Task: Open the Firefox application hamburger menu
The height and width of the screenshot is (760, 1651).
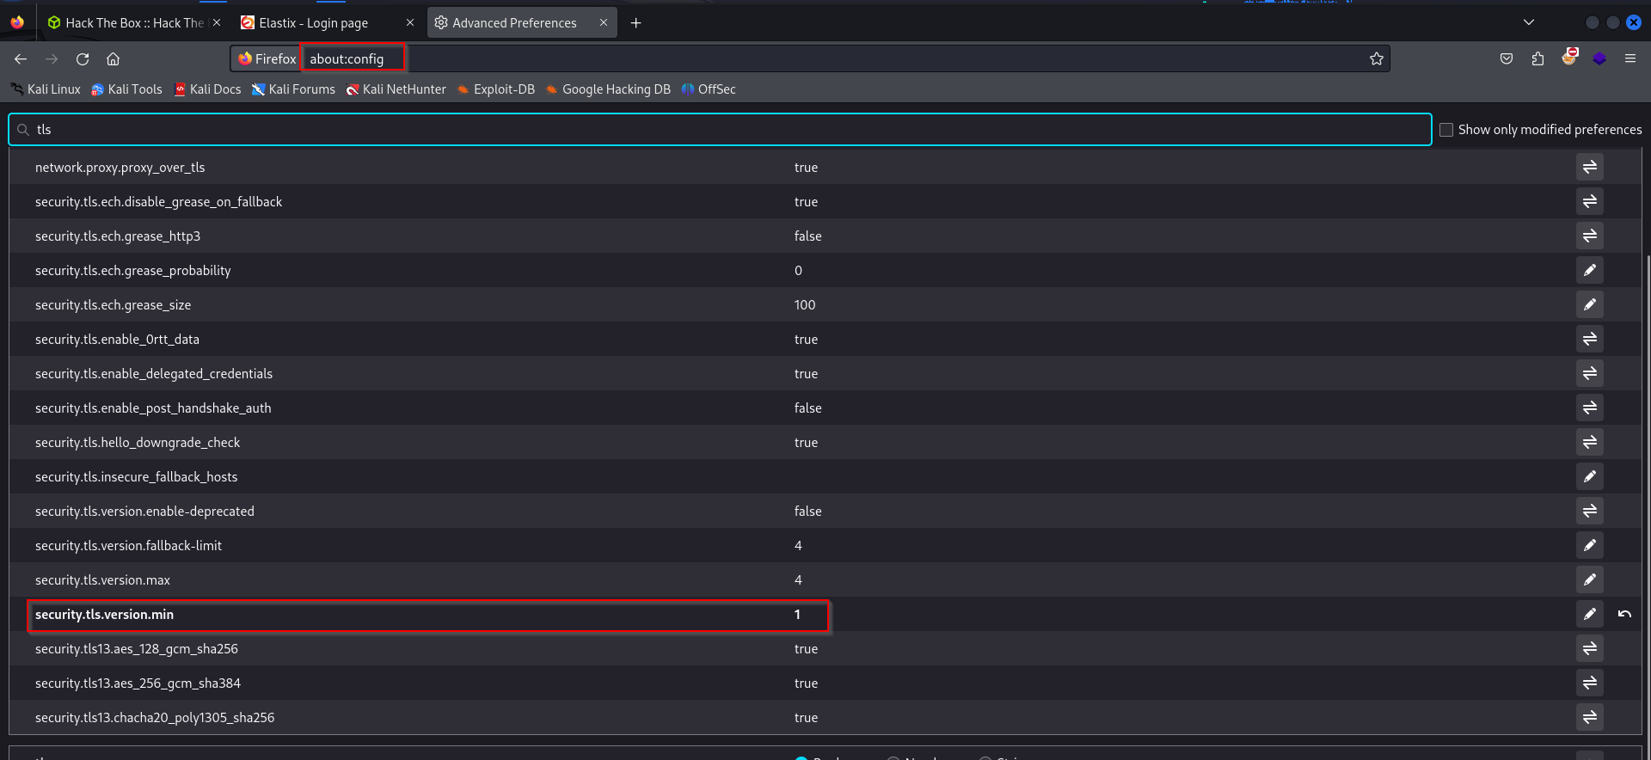Action: coord(1630,58)
